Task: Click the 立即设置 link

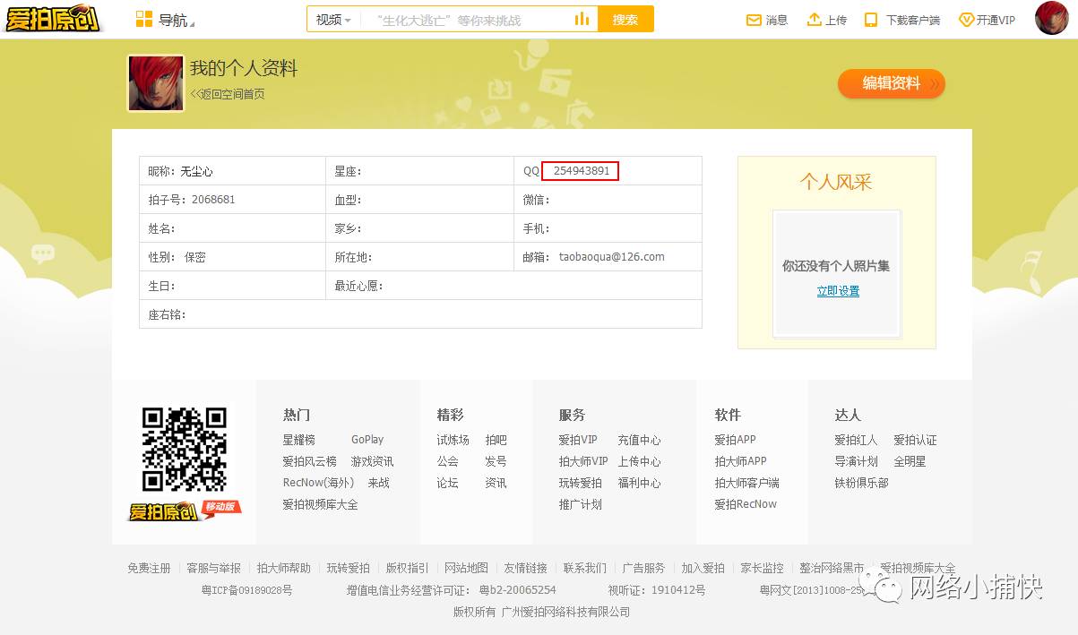Action: (x=838, y=291)
